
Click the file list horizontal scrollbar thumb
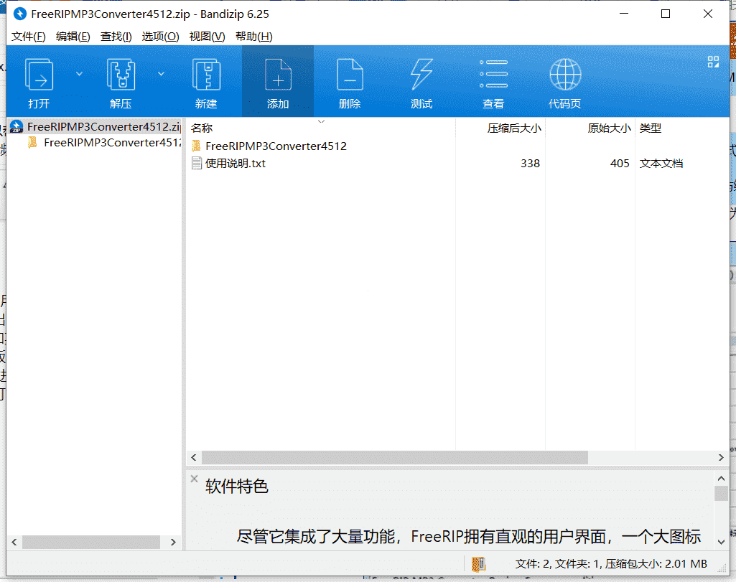(x=395, y=457)
